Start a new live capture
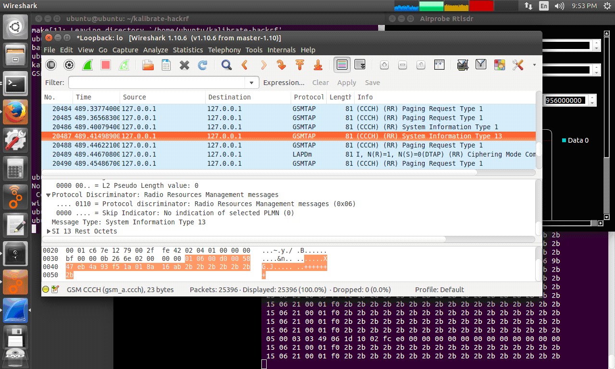 [x=87, y=65]
